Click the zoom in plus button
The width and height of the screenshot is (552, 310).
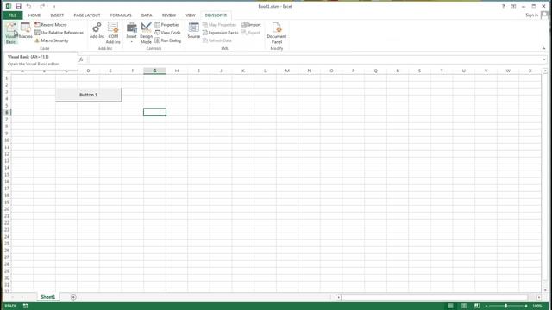(x=526, y=307)
